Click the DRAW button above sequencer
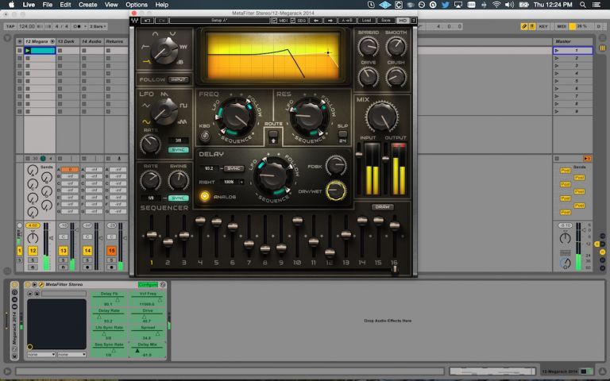The width and height of the screenshot is (610, 381). [382, 207]
